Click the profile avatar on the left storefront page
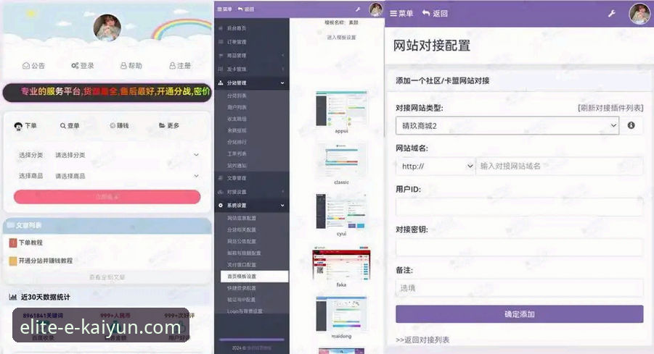The image size is (654, 354). 107,28
